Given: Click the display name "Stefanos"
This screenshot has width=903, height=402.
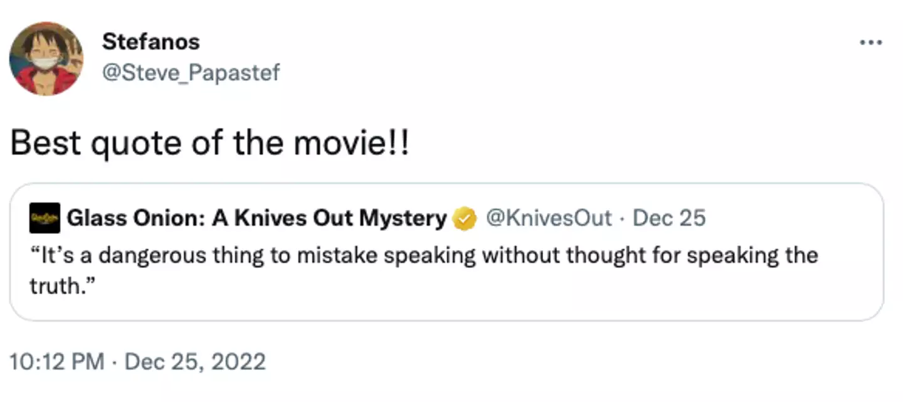Looking at the screenshot, I should pyautogui.click(x=150, y=42).
